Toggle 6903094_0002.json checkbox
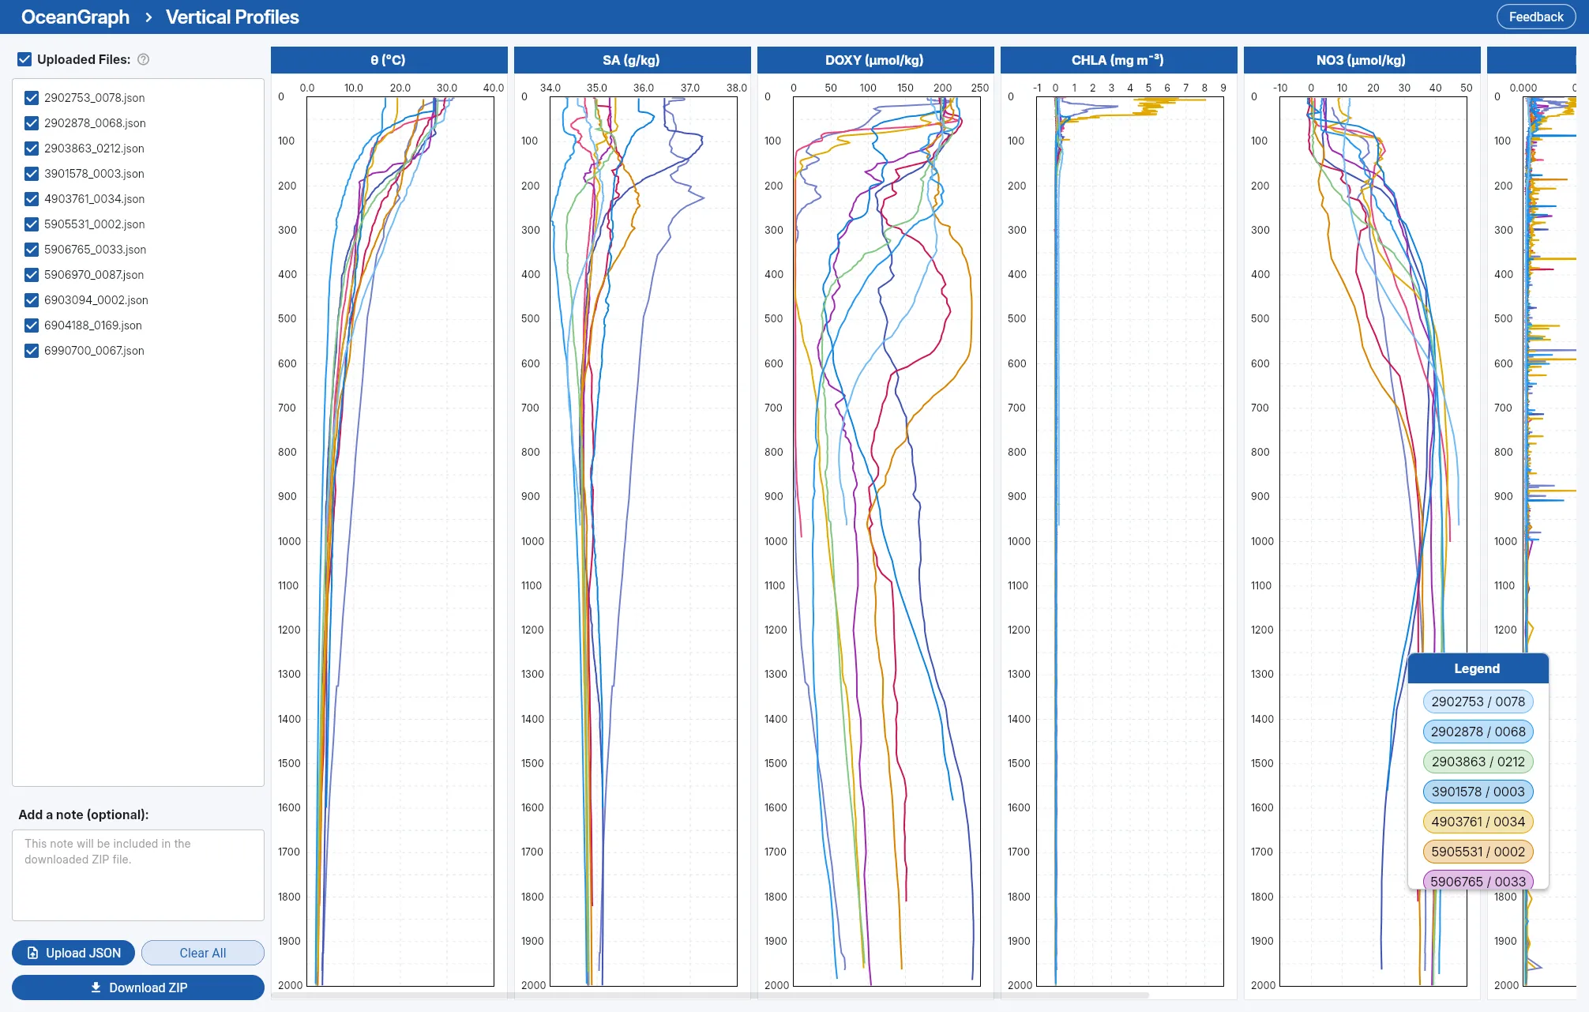 (32, 300)
